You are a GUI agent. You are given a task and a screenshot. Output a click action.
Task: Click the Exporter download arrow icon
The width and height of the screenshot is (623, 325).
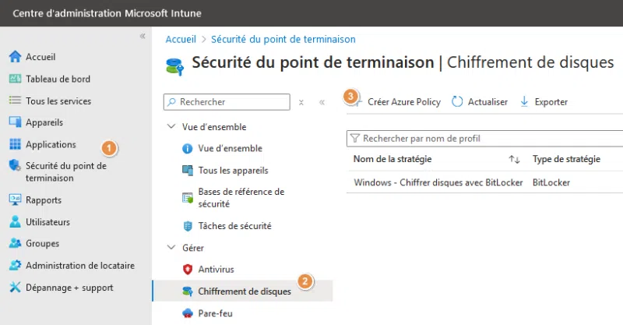524,101
